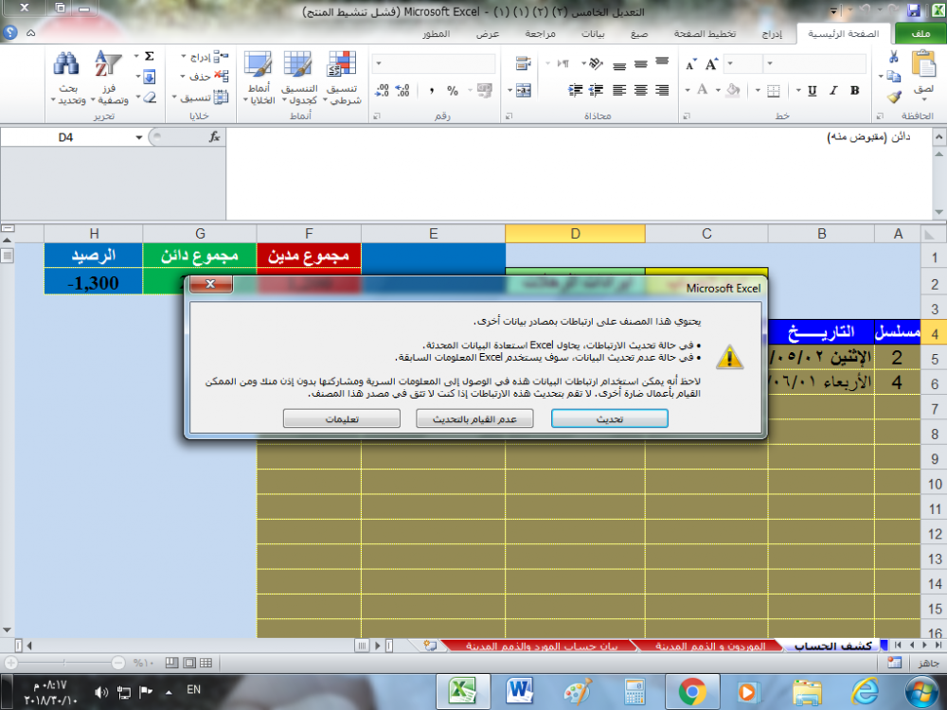Open Find and Select binoculars (بحث وتحديد)

click(x=67, y=78)
